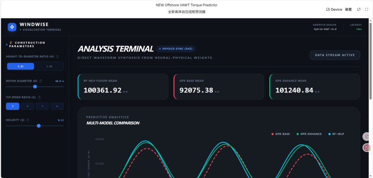The image size is (373, 178).
Task: Click the NEW Offshore VAWT Torque Predictor title
Action: 186,5
